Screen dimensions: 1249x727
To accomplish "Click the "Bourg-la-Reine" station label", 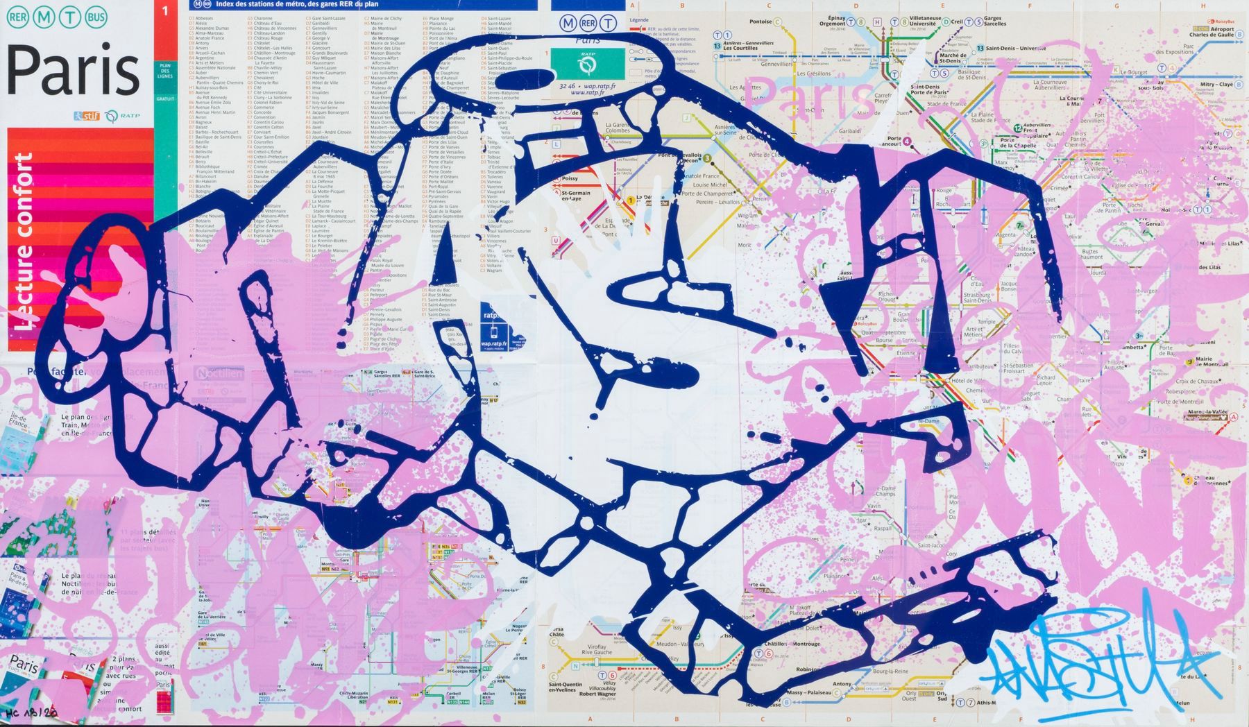I will pyautogui.click(x=890, y=672).
